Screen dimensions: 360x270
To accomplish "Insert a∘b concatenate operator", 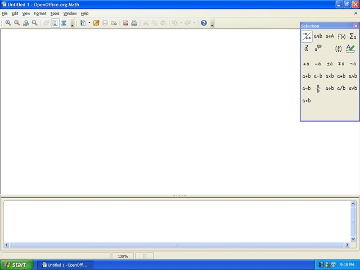I will tap(307, 101).
